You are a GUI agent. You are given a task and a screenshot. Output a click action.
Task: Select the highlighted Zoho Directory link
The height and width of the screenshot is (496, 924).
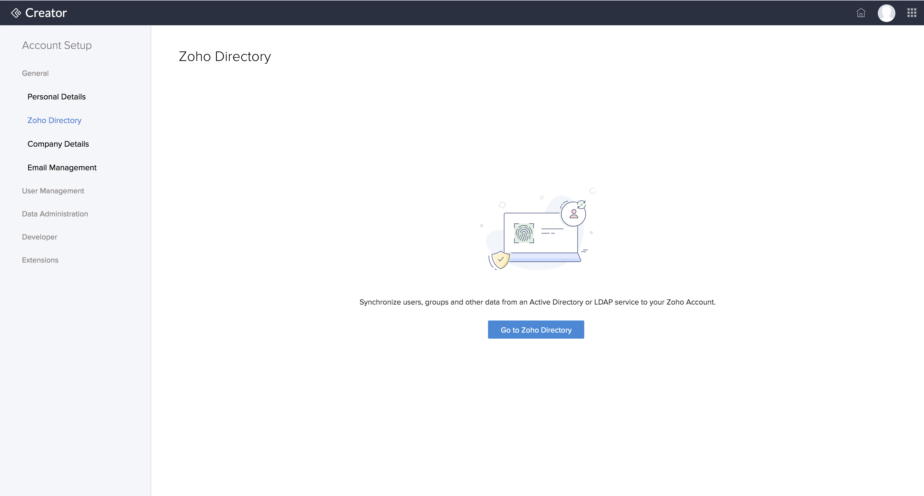pyautogui.click(x=54, y=120)
